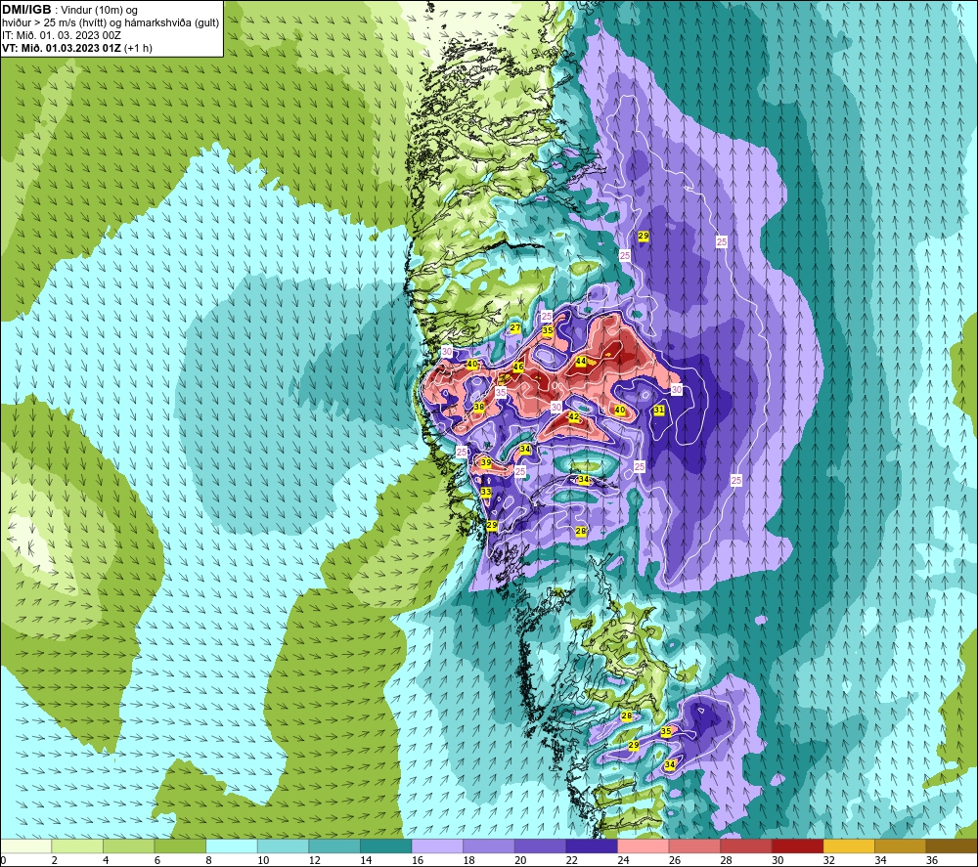Click the yellow gust label 38
This screenshot has height=867, width=978.
point(479,407)
